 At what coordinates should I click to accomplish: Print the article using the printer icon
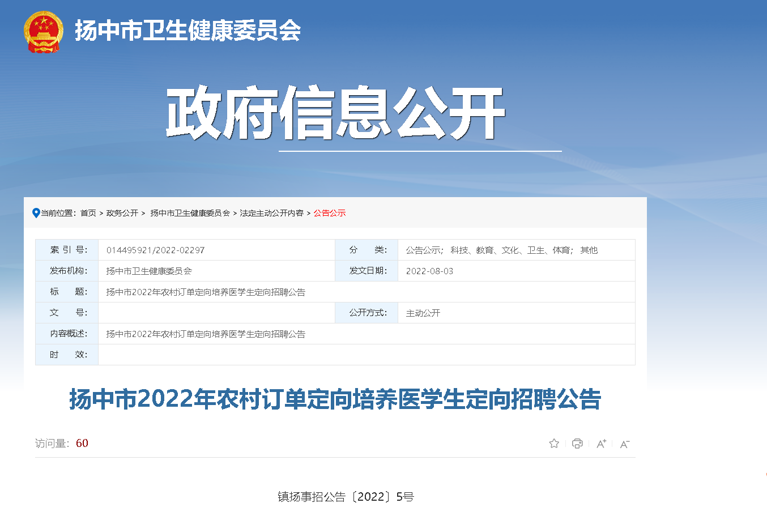[x=577, y=443]
